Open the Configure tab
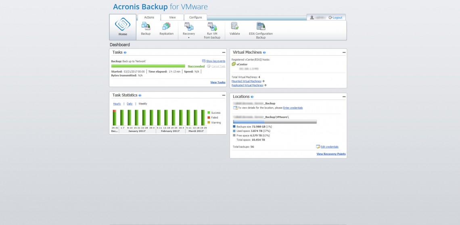Image resolution: width=460 pixels, height=225 pixels. tap(195, 17)
